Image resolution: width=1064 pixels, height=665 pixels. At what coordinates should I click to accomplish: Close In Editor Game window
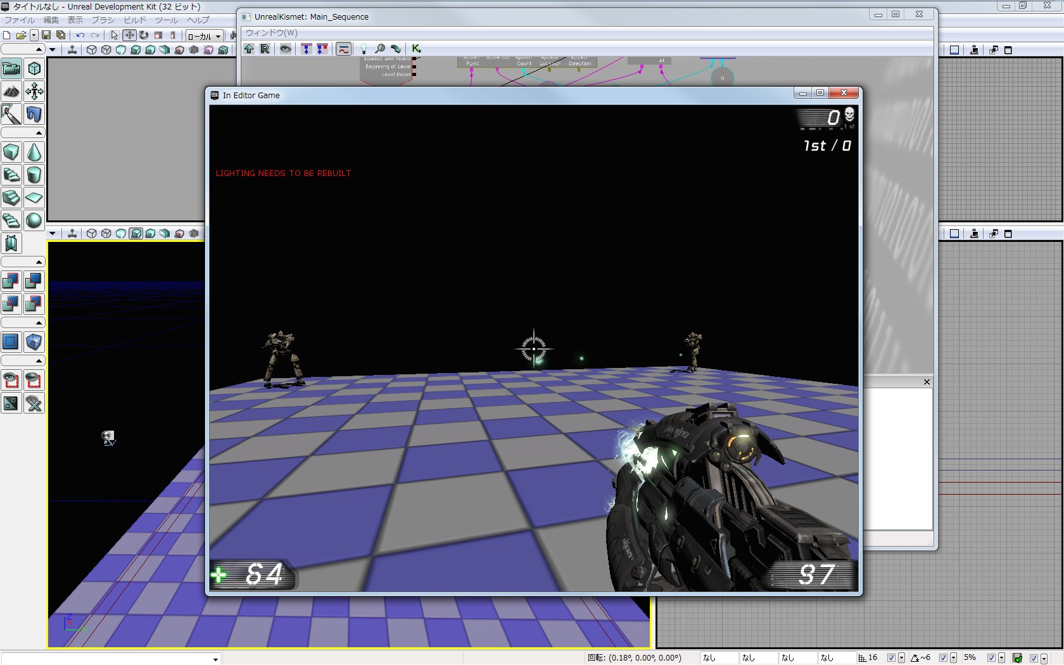coord(844,93)
